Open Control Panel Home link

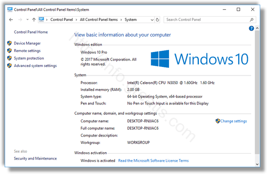click(x=31, y=32)
